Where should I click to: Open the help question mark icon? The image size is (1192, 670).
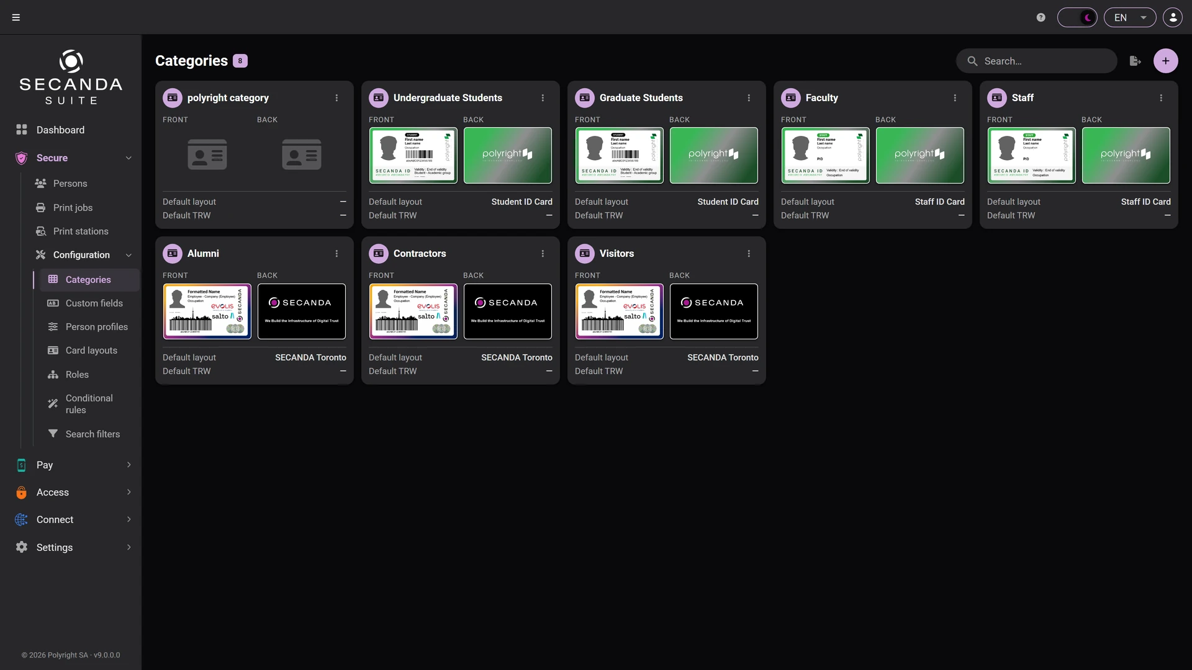pos(1041,17)
